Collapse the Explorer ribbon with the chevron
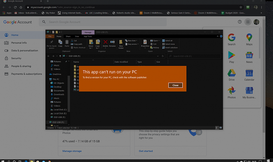Image resolution: width=273 pixels, height=162 pixels. 218,36
